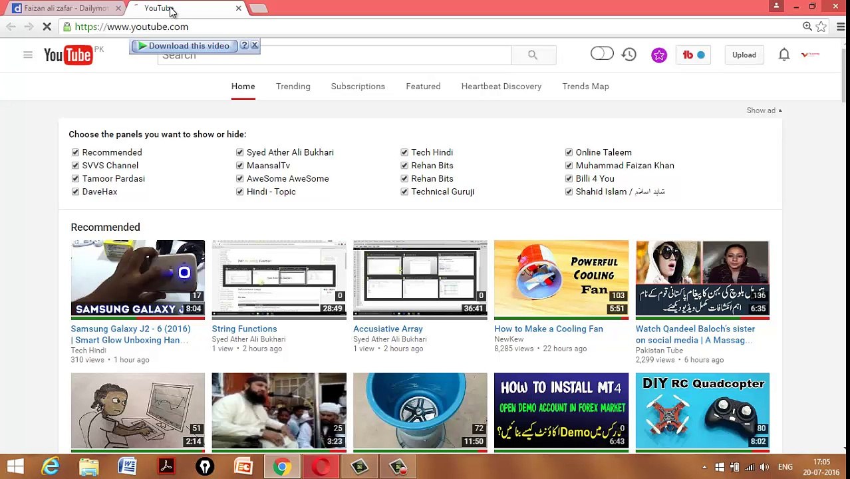
Task: Click ENG language indicator in tray
Action: point(785,467)
